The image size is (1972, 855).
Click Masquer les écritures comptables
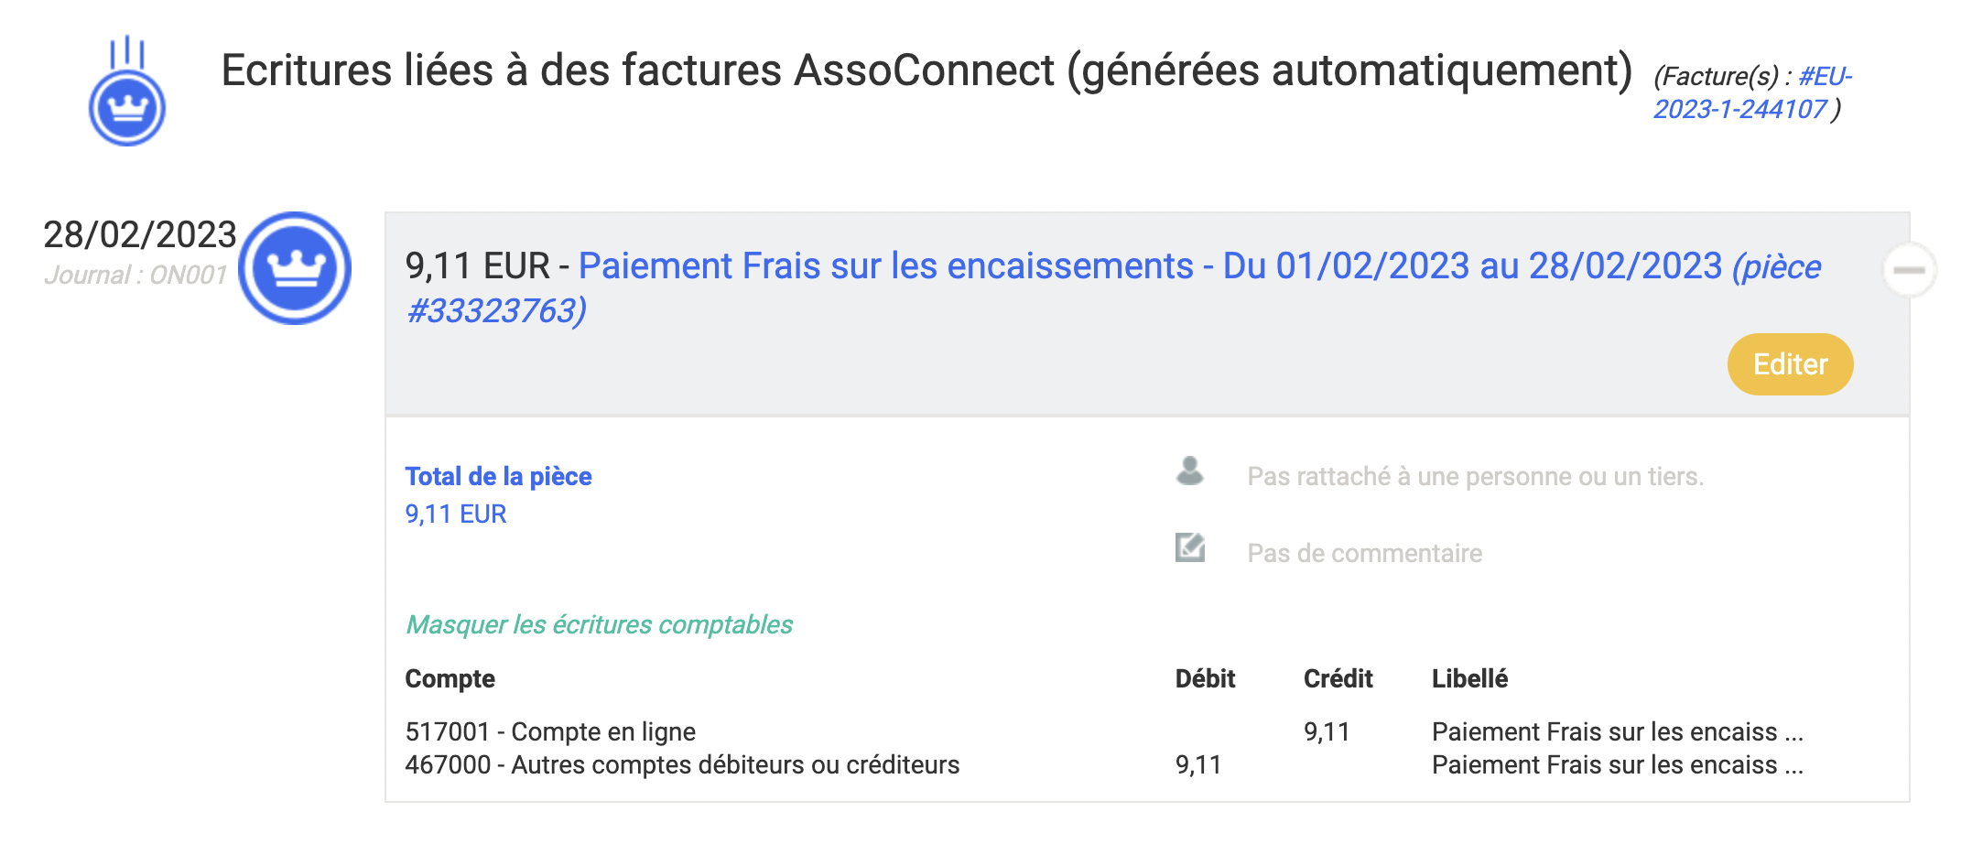(599, 624)
